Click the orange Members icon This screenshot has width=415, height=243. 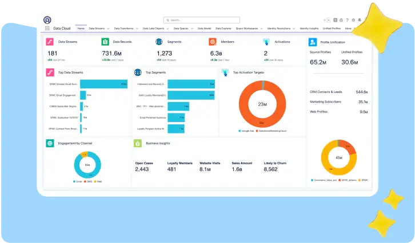tap(213, 42)
